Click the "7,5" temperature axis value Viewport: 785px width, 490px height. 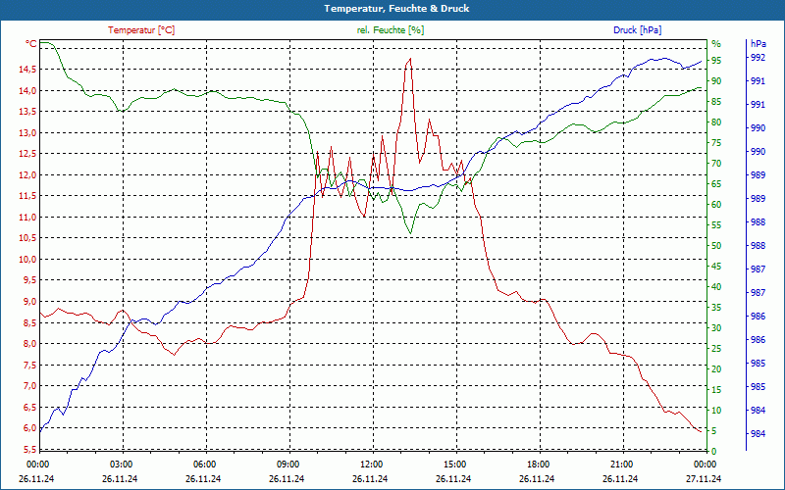(29, 365)
